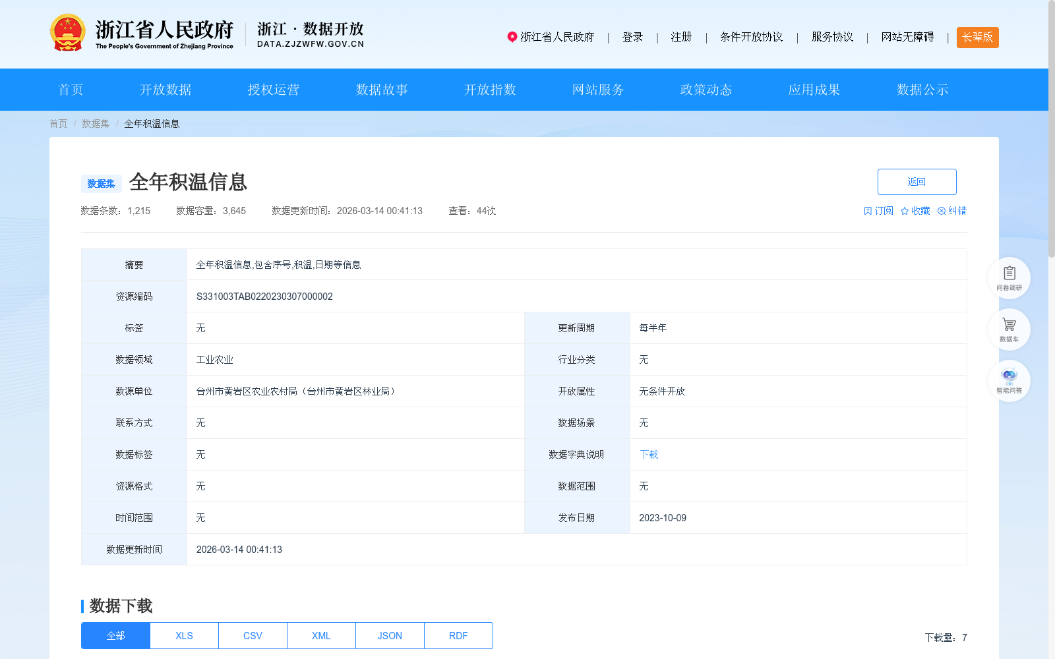The height and width of the screenshot is (659, 1055).
Task: Click the 注册 register link
Action: 681,38
